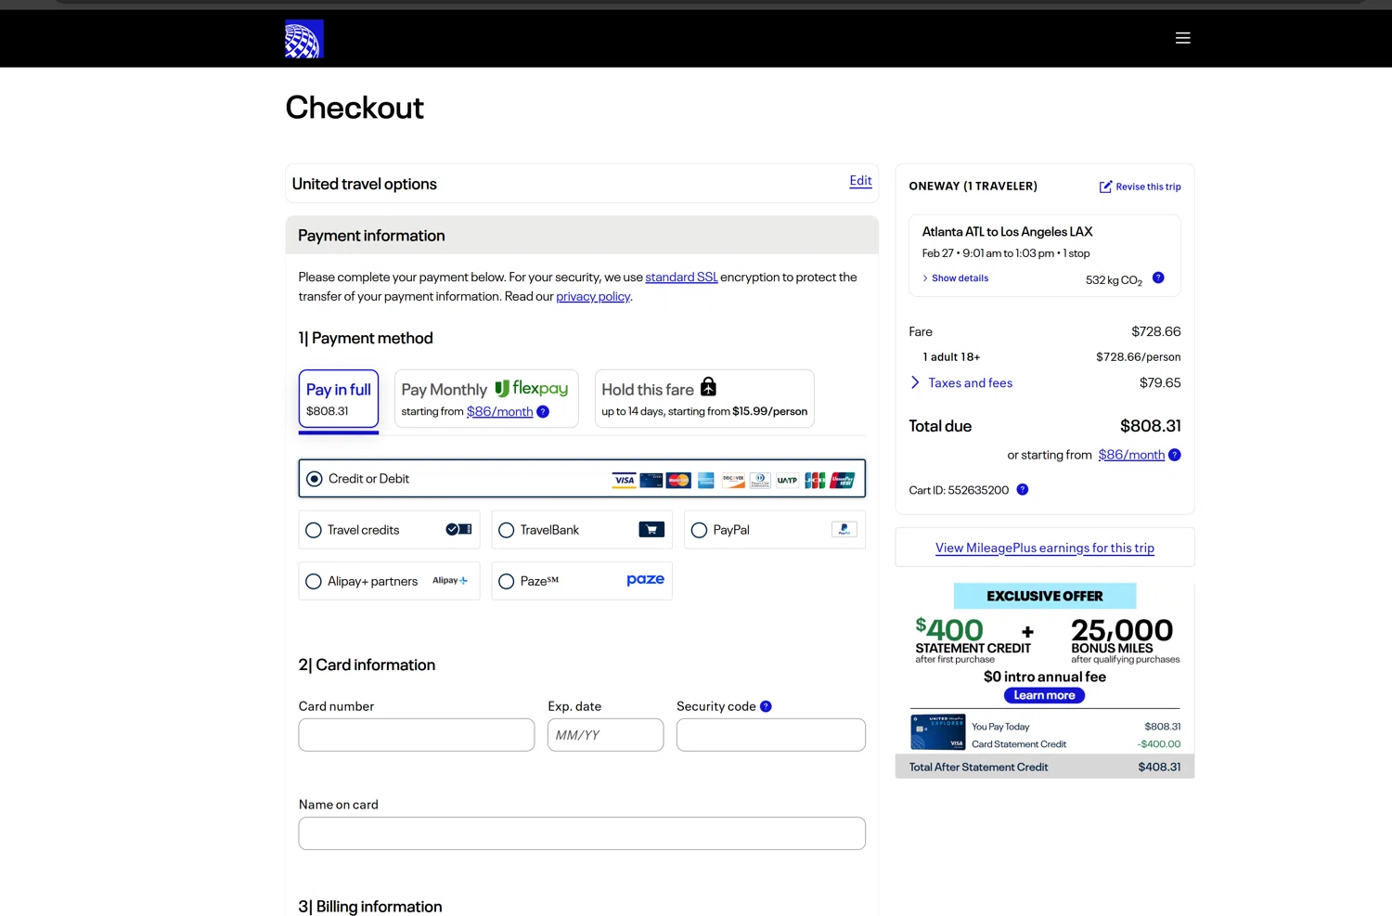The image size is (1392, 916).
Task: Focus the Name on card field
Action: click(582, 833)
